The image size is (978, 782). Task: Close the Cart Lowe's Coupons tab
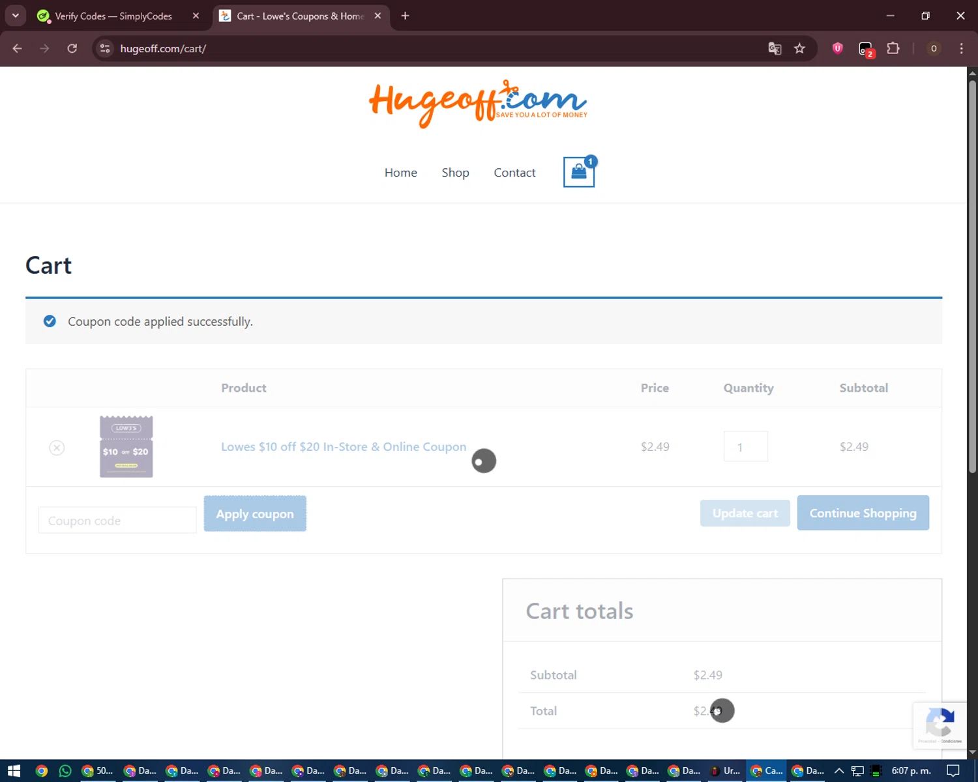(x=378, y=16)
